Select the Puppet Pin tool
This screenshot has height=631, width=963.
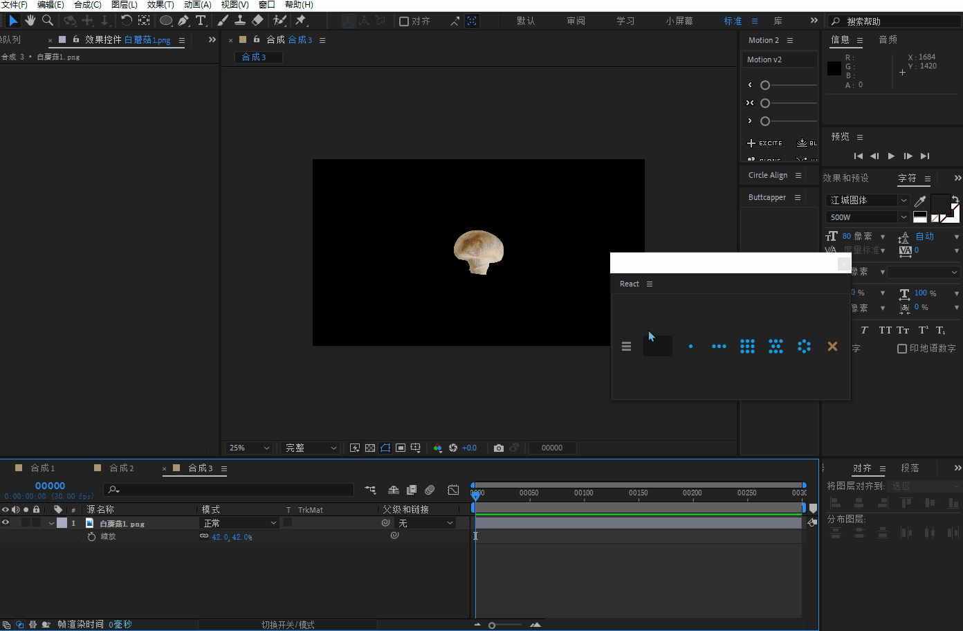(301, 21)
